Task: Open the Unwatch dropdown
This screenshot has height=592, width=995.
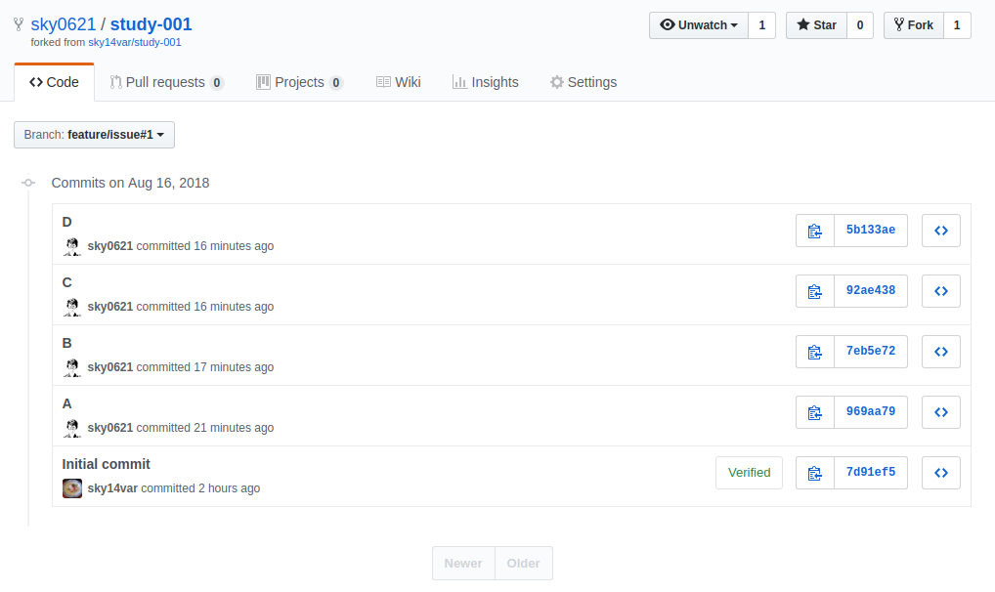Action: 699,25
